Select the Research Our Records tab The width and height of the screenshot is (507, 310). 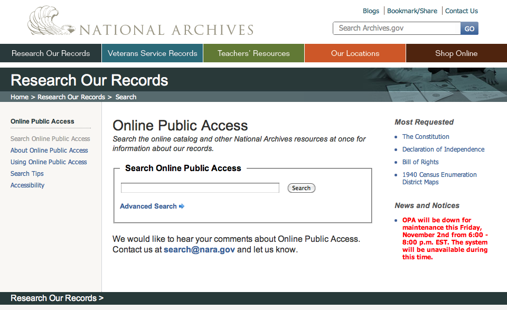click(51, 53)
